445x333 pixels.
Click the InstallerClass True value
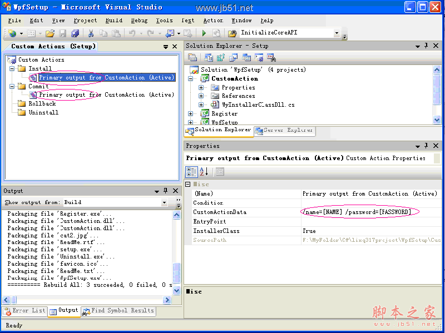click(371, 231)
